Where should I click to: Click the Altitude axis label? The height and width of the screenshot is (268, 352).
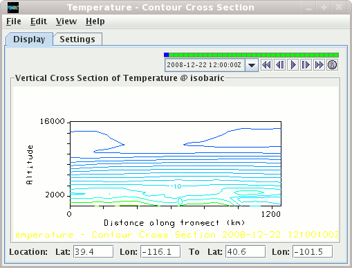pos(30,165)
